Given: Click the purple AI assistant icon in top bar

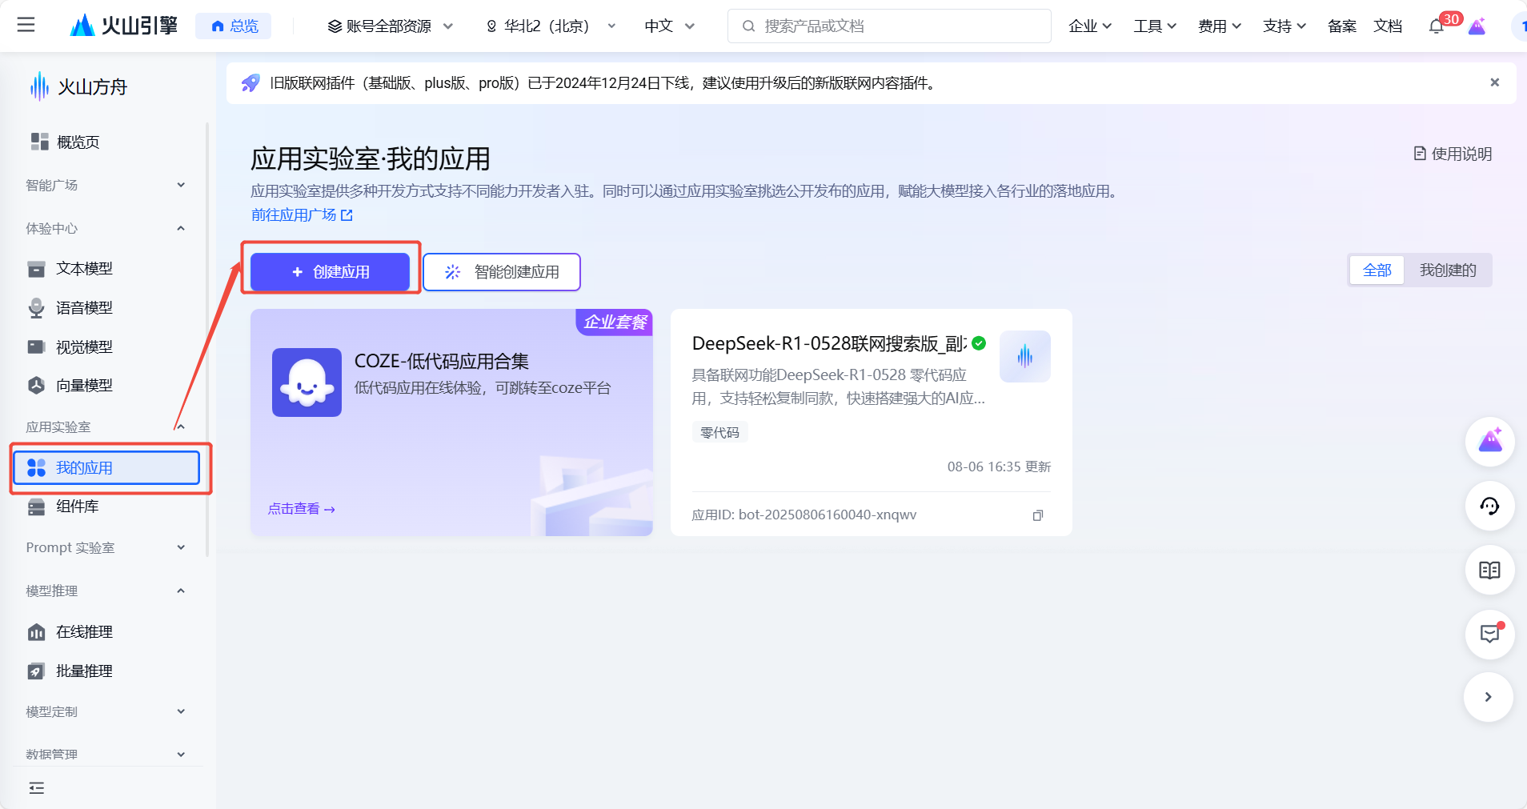Looking at the screenshot, I should pyautogui.click(x=1477, y=26).
